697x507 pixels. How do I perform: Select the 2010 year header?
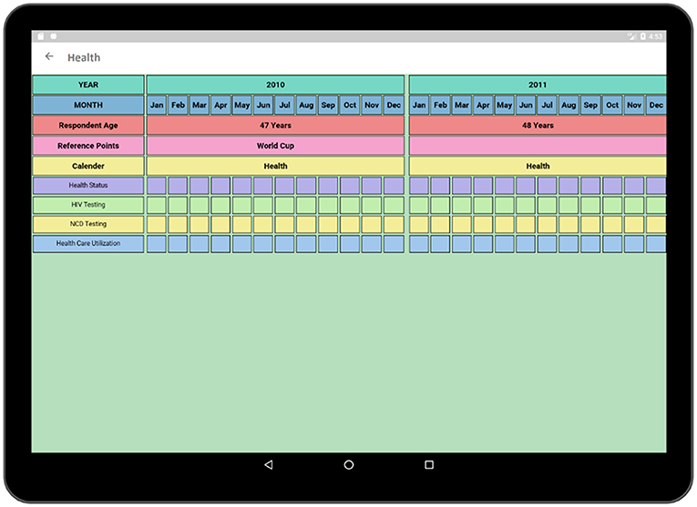point(275,85)
